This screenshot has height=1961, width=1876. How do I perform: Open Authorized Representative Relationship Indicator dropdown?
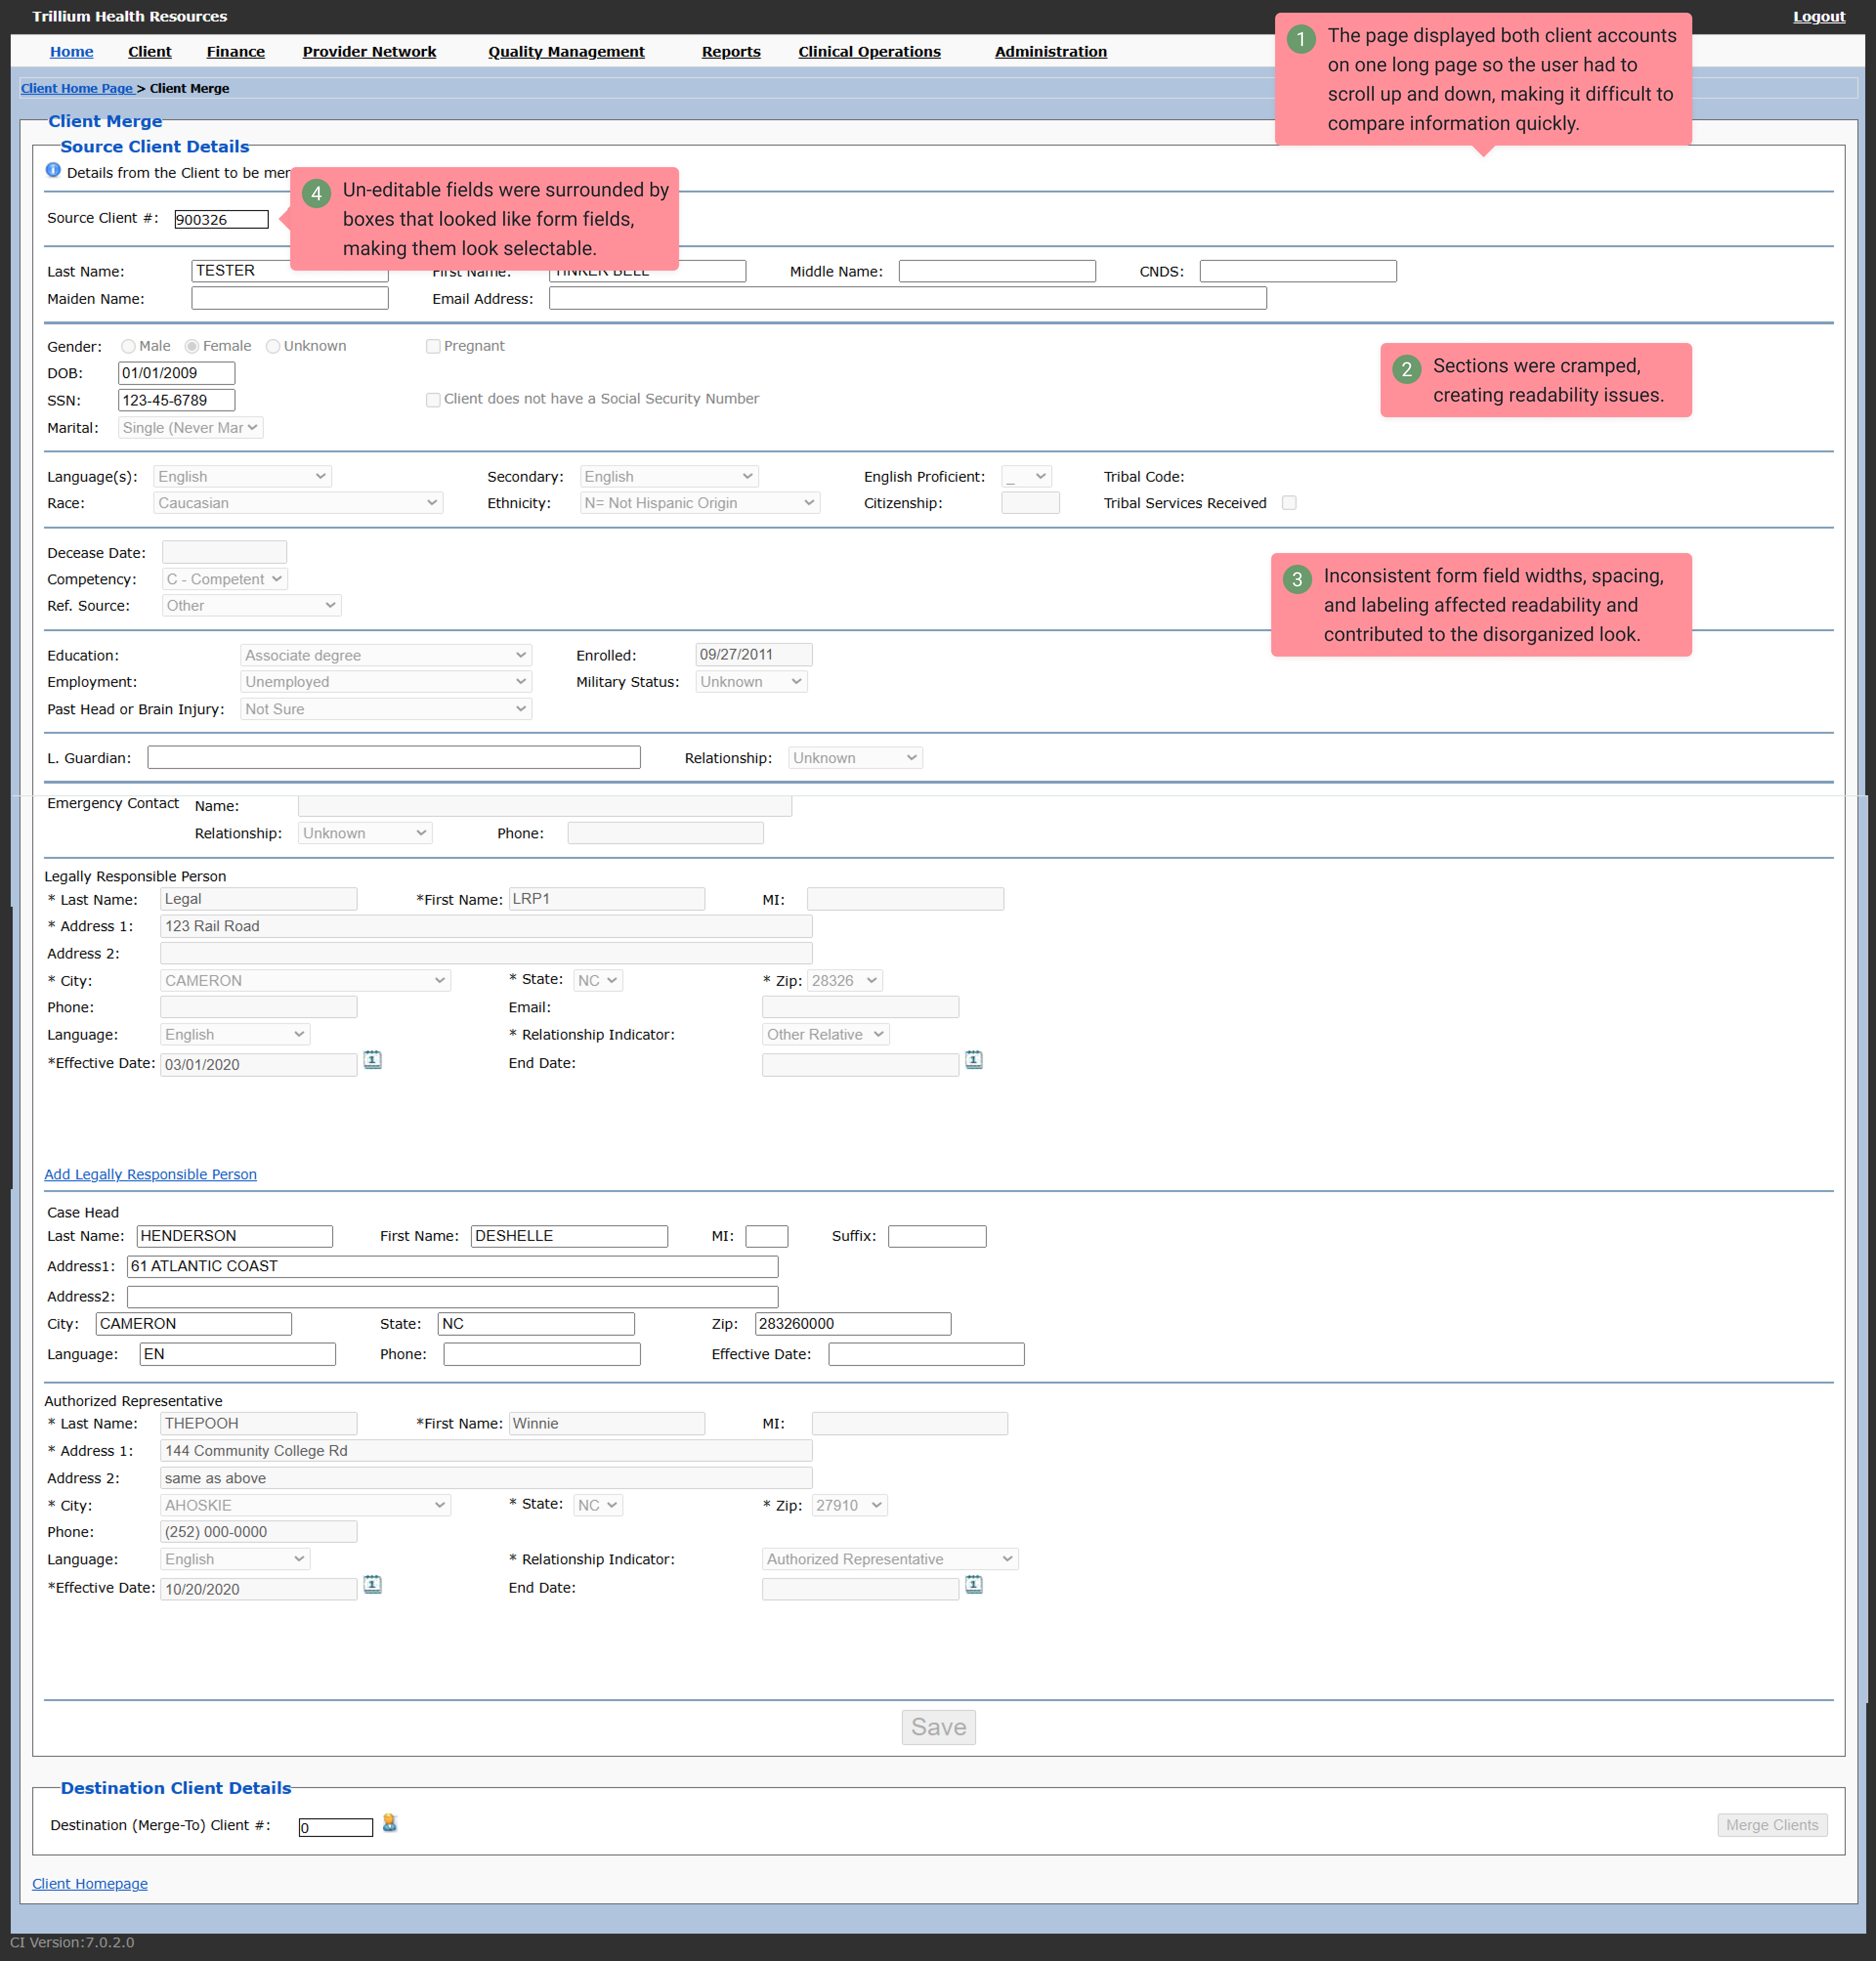tap(890, 1559)
